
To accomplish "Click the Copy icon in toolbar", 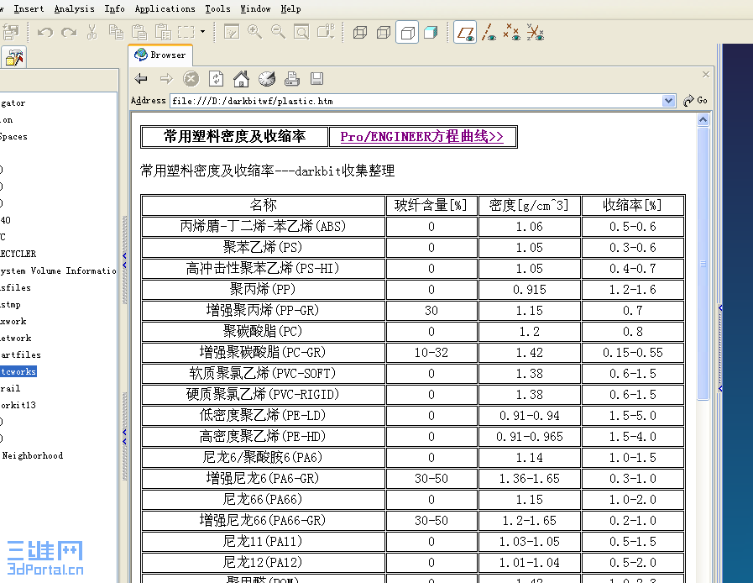I will click(116, 32).
